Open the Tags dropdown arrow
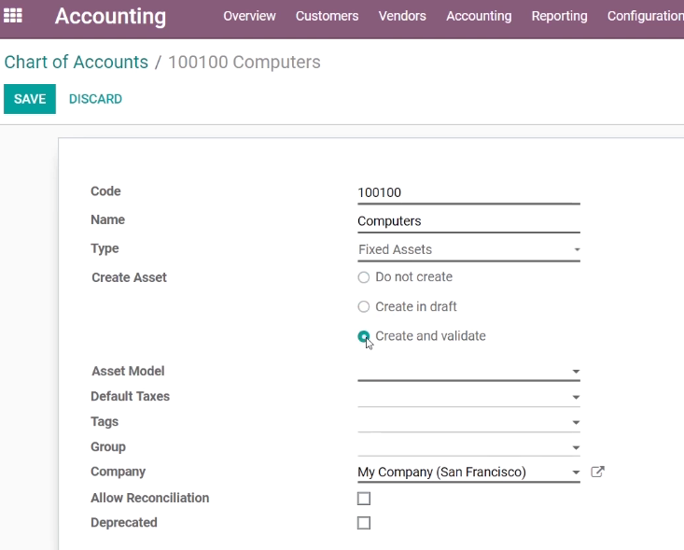The width and height of the screenshot is (684, 550). pos(576,423)
